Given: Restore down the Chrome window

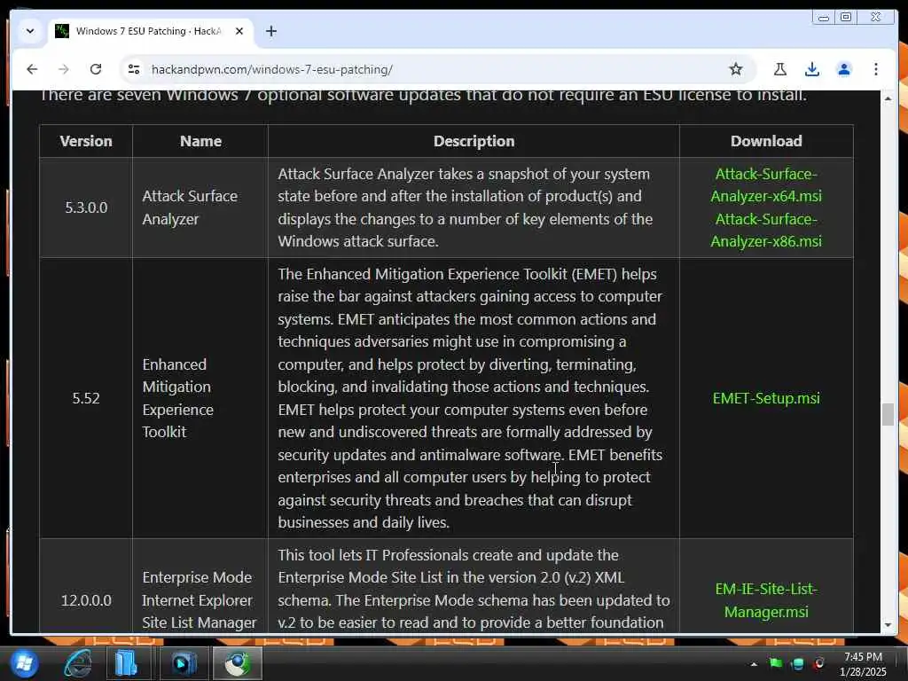Looking at the screenshot, I should 846,18.
